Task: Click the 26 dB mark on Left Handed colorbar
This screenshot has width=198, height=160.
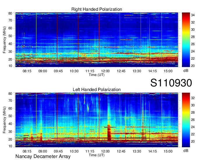Action: 193,120
